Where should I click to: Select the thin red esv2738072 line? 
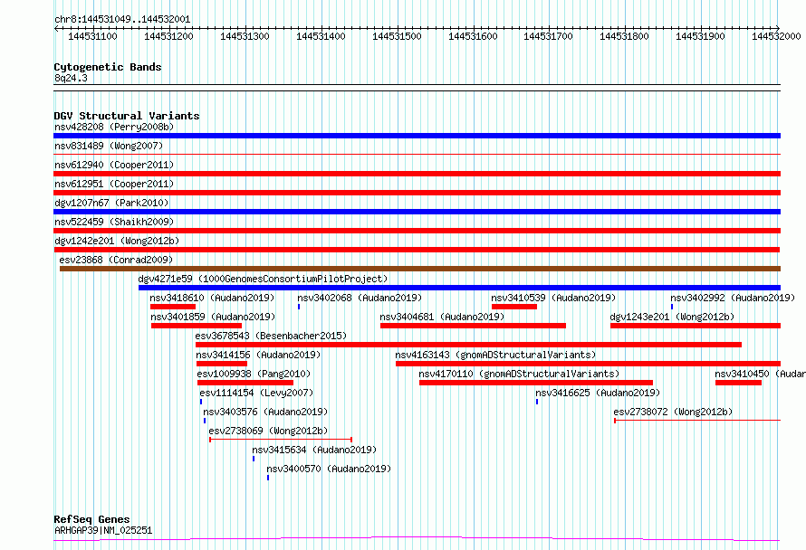[x=697, y=421]
